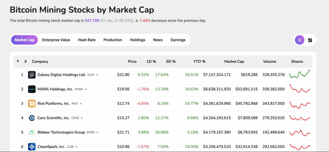
Task: Open Bitdeer Technologies Group company link
Action: coord(61,132)
